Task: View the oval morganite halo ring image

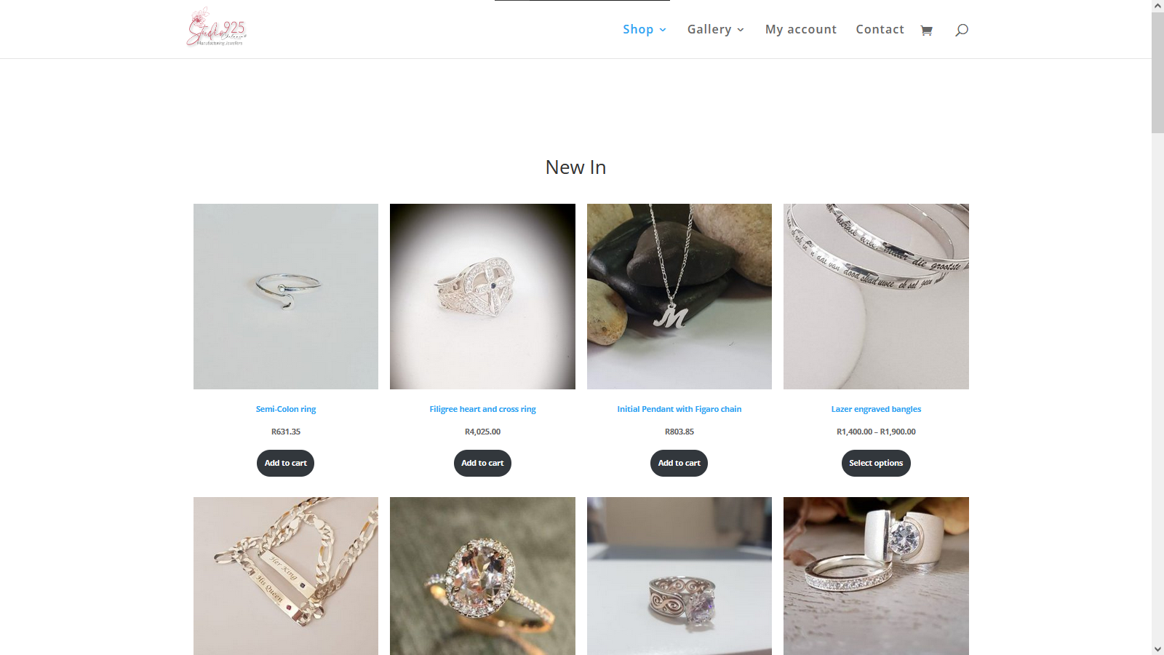Action: point(482,576)
